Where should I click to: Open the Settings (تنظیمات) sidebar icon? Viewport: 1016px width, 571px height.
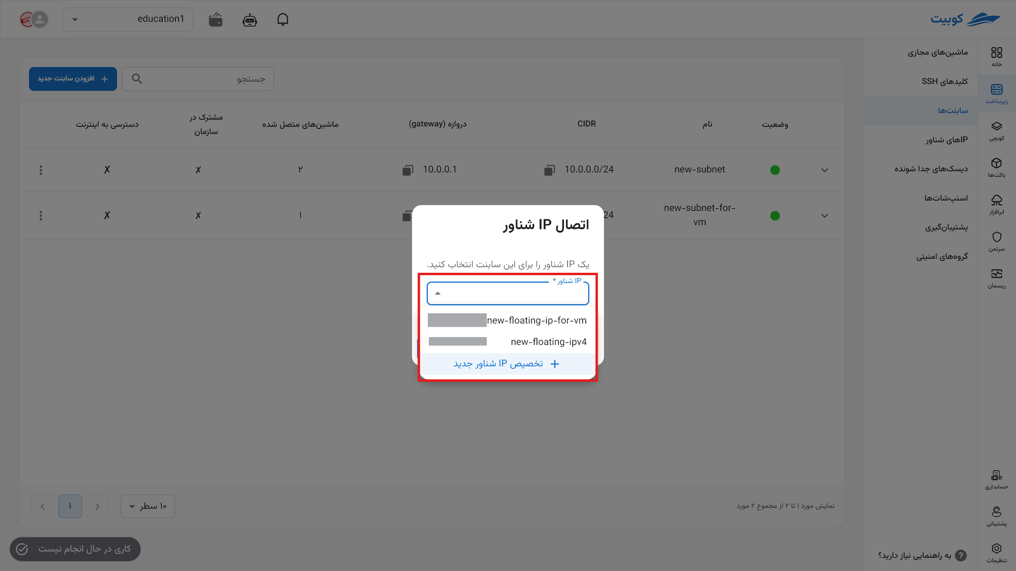point(997,553)
